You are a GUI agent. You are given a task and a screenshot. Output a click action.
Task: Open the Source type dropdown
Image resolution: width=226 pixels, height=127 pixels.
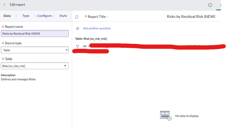(35, 50)
